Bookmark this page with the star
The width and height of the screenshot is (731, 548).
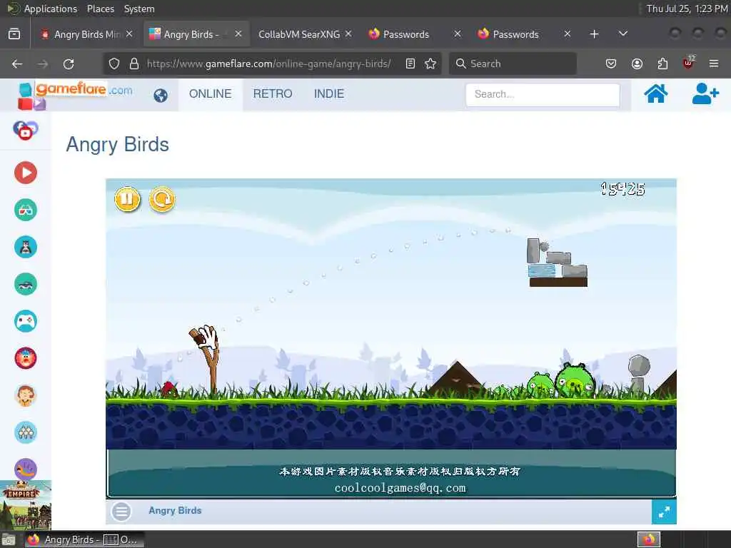coord(430,64)
